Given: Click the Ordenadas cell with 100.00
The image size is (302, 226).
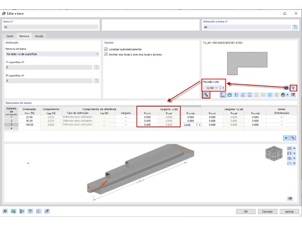Looking at the screenshot, I should (29, 125).
